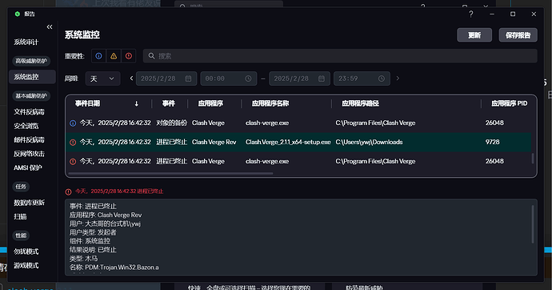The image size is (552, 290).
Task: Open calendar picker for end date
Action: click(322, 79)
